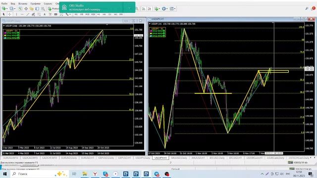The width and height of the screenshot is (317, 178).
Task: Toggle the USDJPY,Daily chart header triangle
Action: [4, 26]
